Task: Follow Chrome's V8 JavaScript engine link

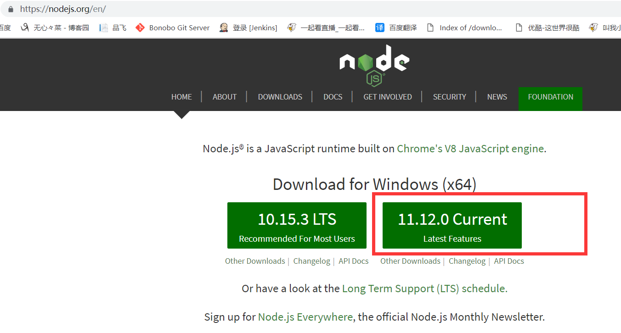Action: tap(470, 149)
